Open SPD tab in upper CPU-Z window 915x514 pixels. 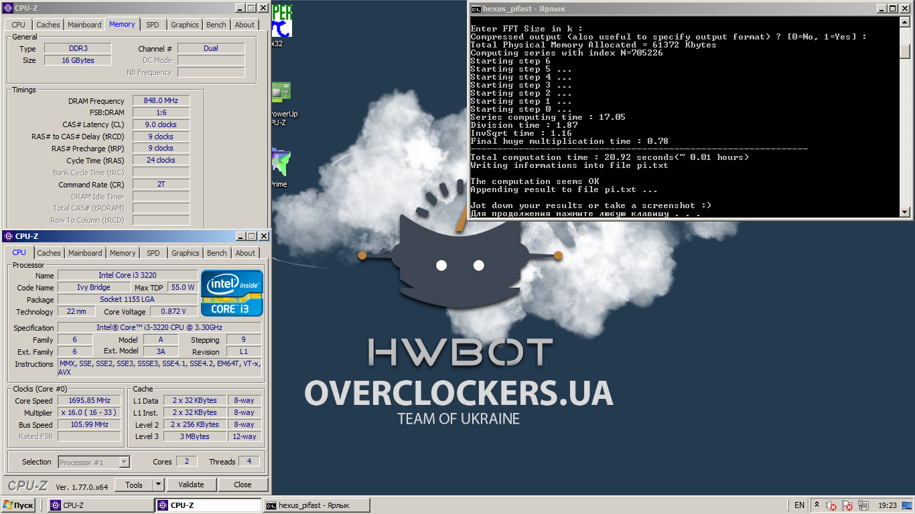click(153, 25)
